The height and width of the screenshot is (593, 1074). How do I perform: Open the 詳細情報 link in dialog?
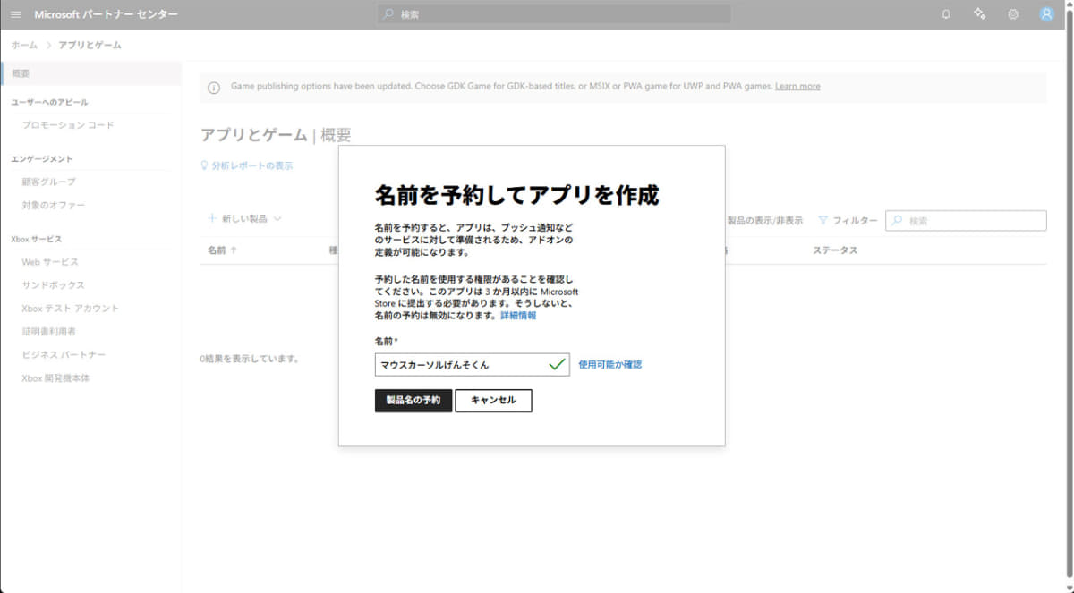518,316
